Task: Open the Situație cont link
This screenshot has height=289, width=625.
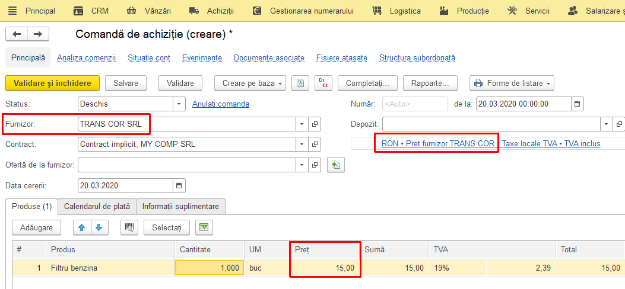Action: 149,58
